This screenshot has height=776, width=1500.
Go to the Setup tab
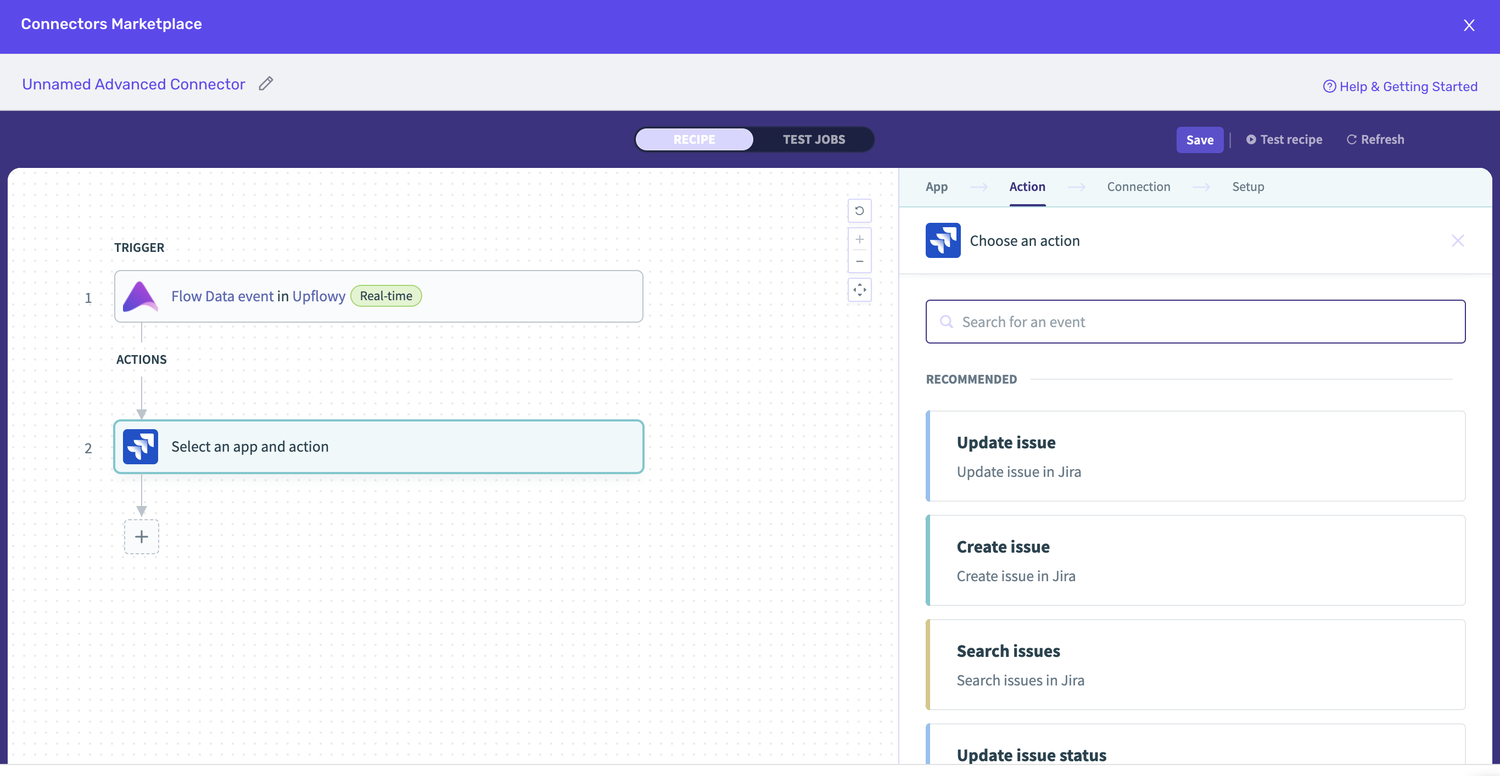pos(1248,187)
